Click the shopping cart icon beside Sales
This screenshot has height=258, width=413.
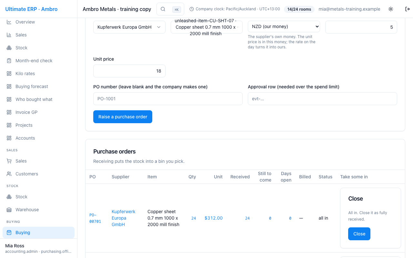(x=9, y=161)
